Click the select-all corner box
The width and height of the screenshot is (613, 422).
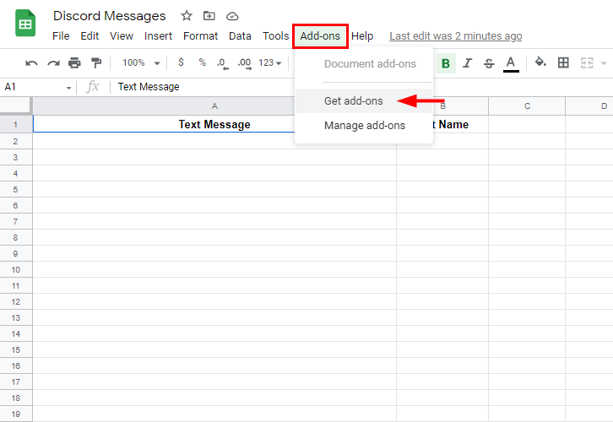click(x=16, y=105)
